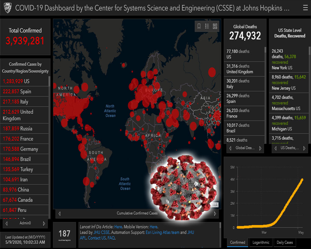This screenshot has height=249, width=311.
Task: Select the US Deaths panel tab
Action: (290, 148)
